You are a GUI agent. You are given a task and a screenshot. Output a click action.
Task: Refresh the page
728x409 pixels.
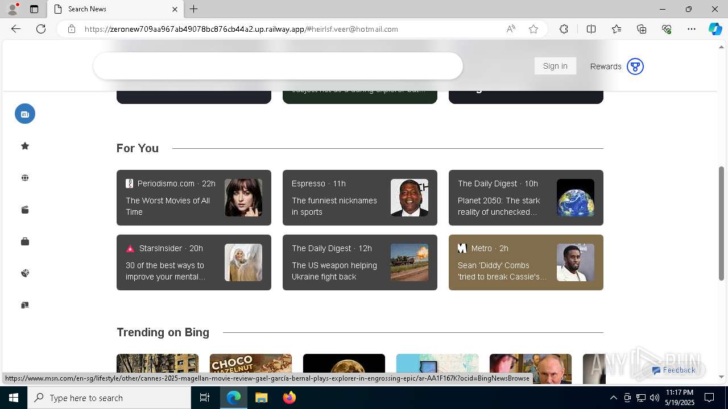point(41,29)
